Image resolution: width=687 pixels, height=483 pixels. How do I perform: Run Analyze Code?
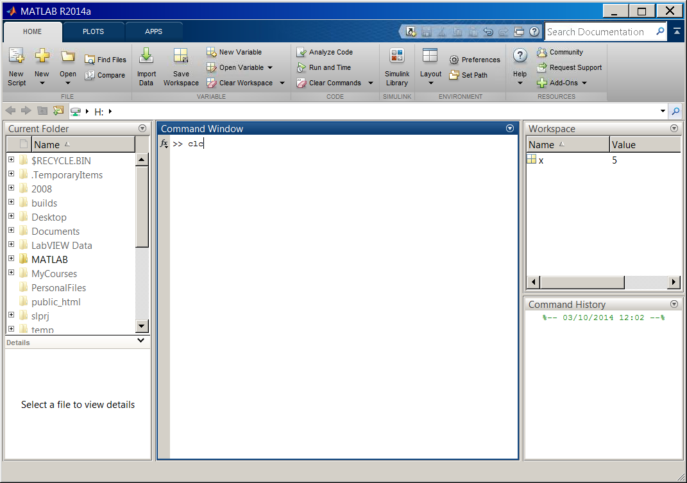[x=325, y=52]
